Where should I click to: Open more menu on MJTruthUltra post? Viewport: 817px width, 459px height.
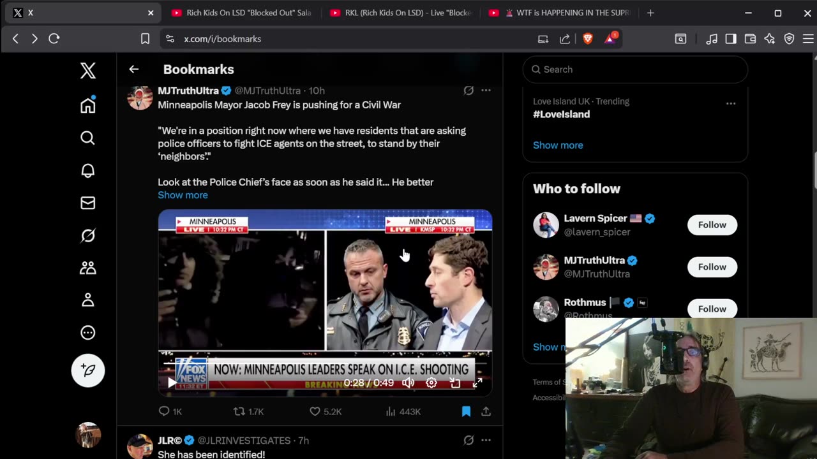[486, 91]
